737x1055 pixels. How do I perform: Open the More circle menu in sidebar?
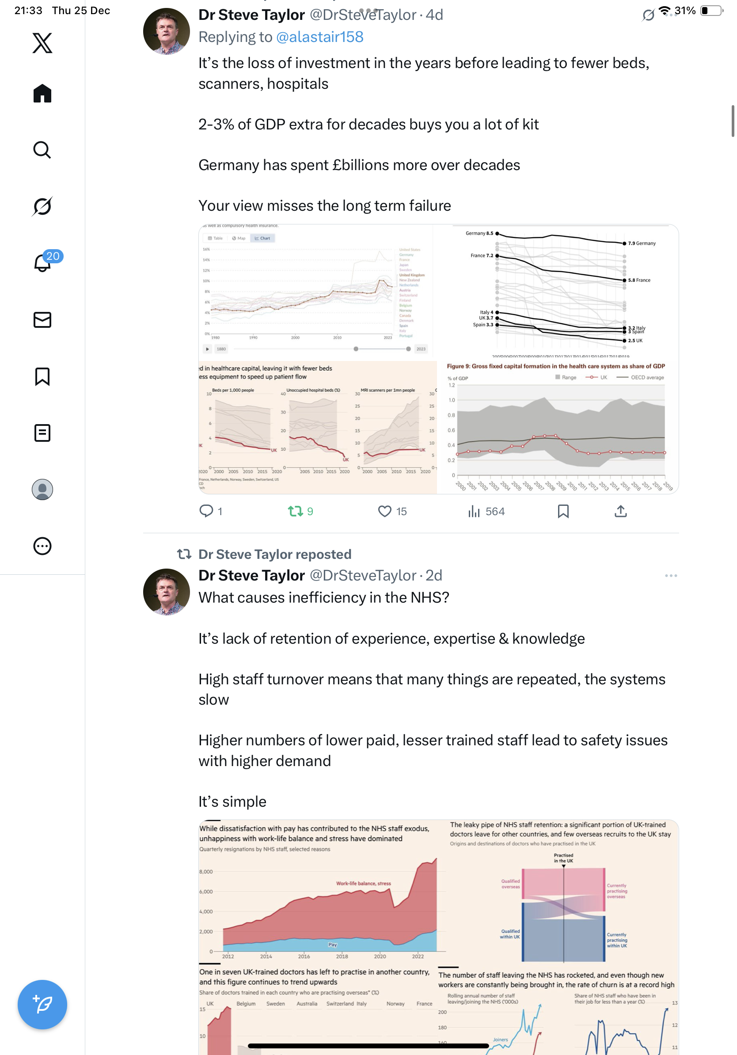(42, 546)
